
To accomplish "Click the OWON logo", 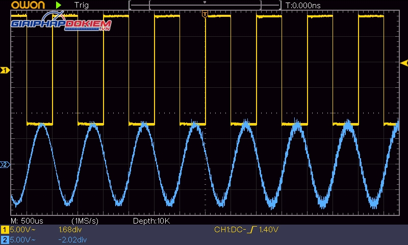I will click(28, 5).
